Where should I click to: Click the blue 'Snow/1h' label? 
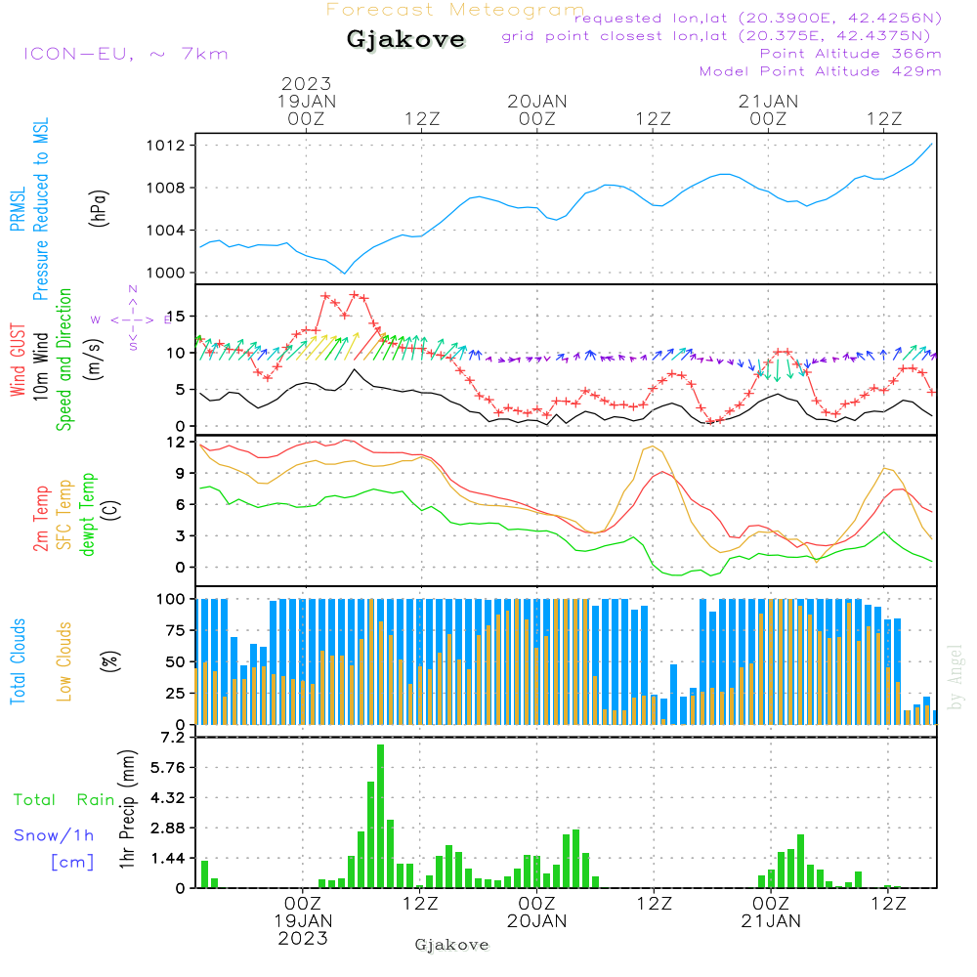pyautogui.click(x=54, y=835)
